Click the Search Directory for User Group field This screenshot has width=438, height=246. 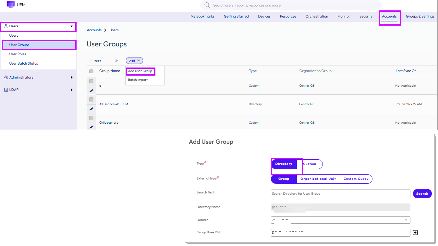[x=340, y=194]
